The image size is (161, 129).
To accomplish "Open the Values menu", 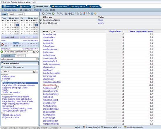I will 21,2.
